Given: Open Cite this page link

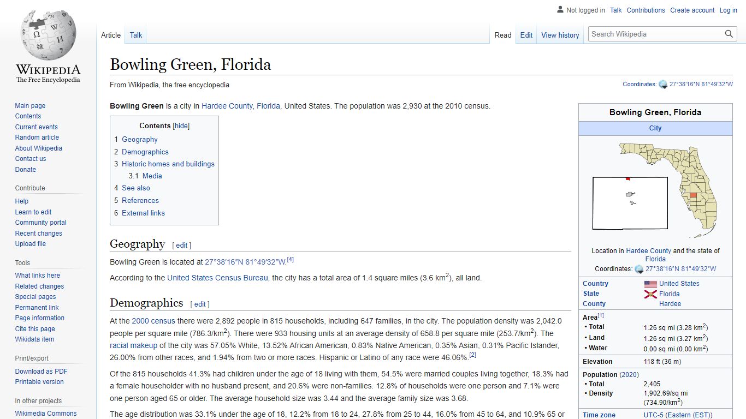Looking at the screenshot, I should [x=35, y=329].
